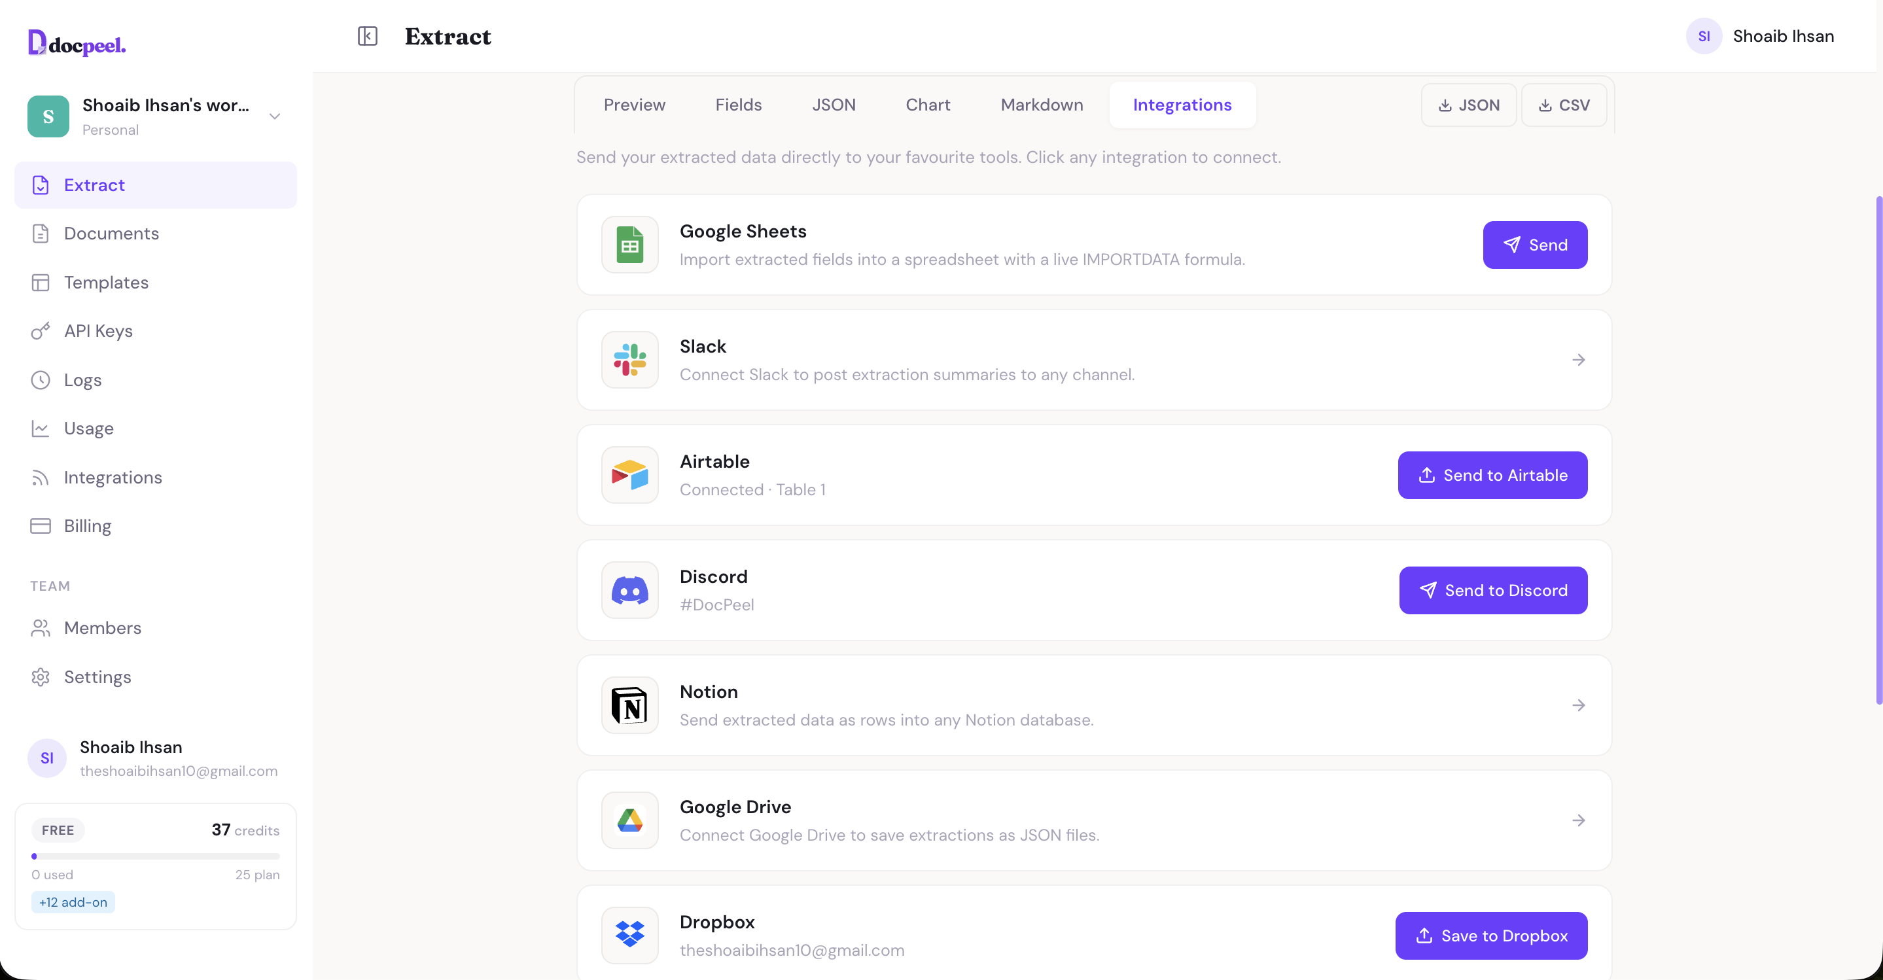This screenshot has width=1883, height=980.
Task: Click the SI avatar in top header
Action: pyautogui.click(x=1704, y=36)
